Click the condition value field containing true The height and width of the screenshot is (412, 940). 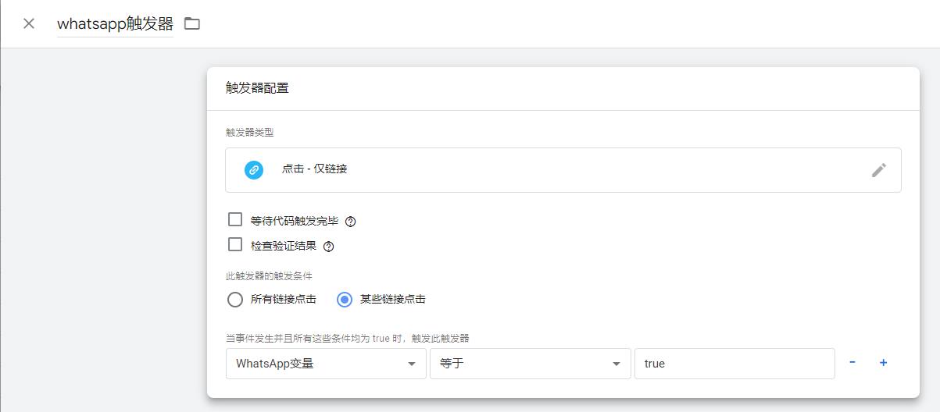734,364
